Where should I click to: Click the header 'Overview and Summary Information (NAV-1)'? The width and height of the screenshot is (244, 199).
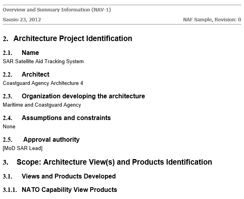57,10
